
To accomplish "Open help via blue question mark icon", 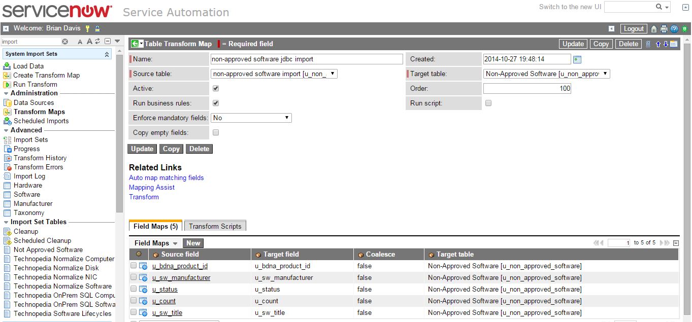I will (x=674, y=29).
